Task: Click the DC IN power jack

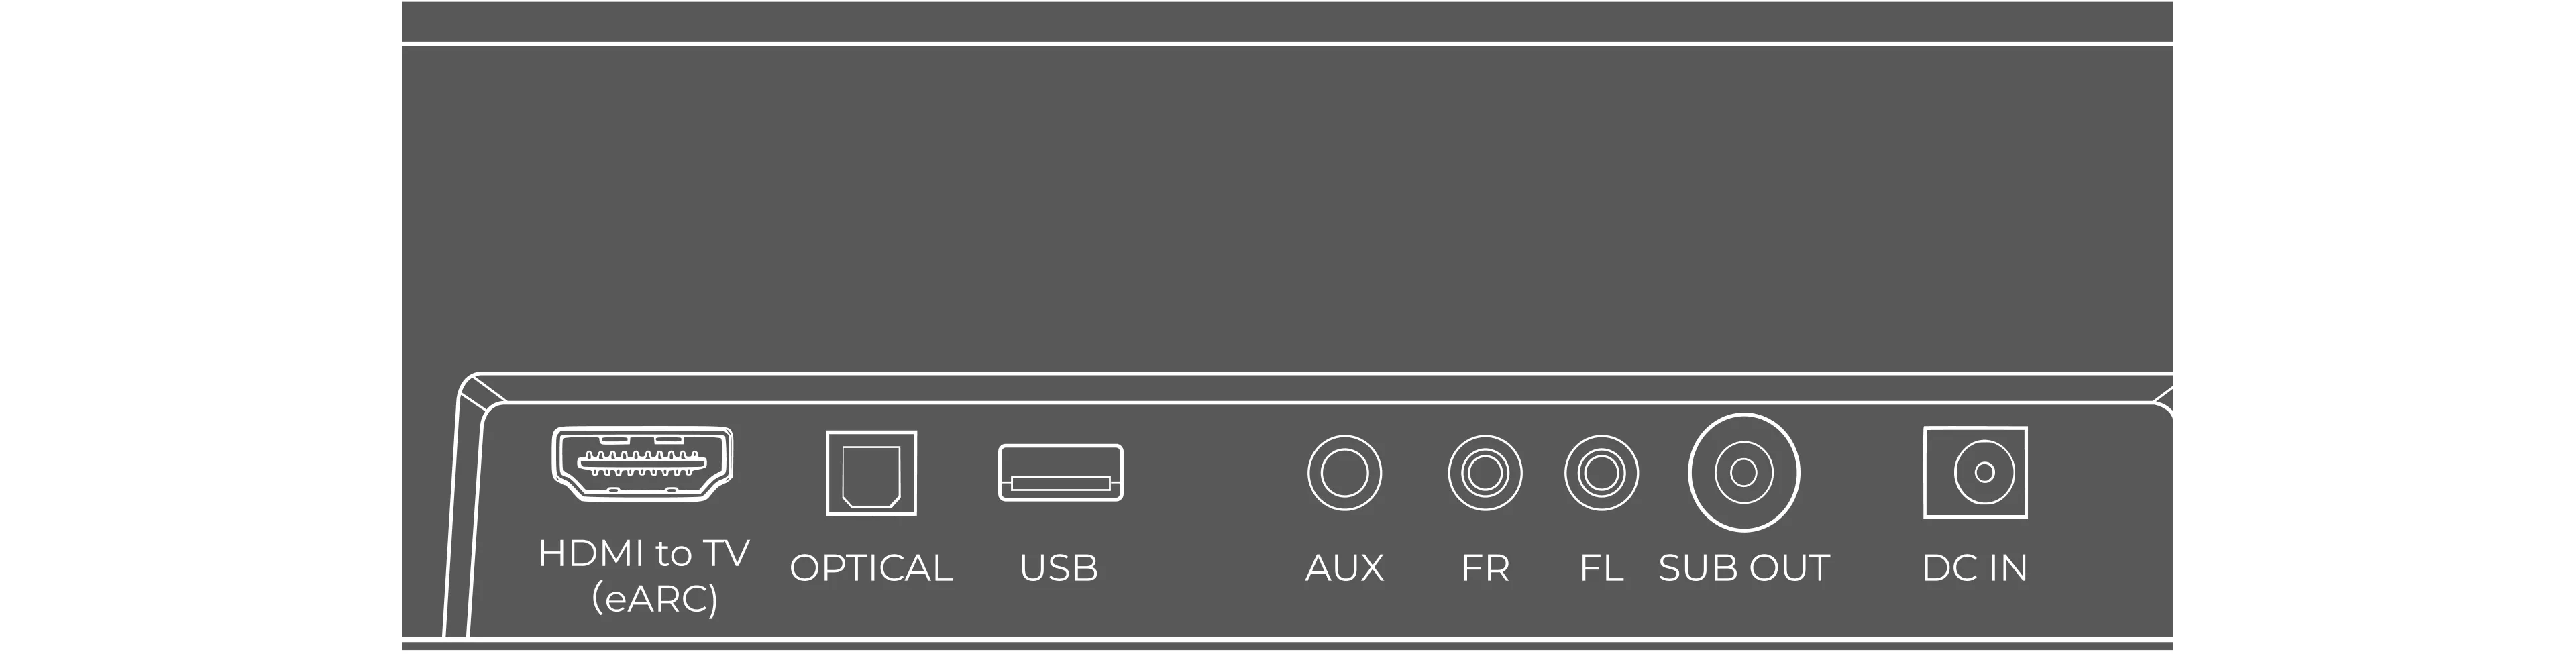Action: pos(1975,472)
